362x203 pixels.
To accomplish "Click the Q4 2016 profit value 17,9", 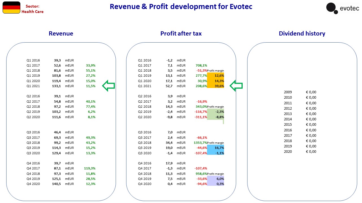I will point(169,163).
